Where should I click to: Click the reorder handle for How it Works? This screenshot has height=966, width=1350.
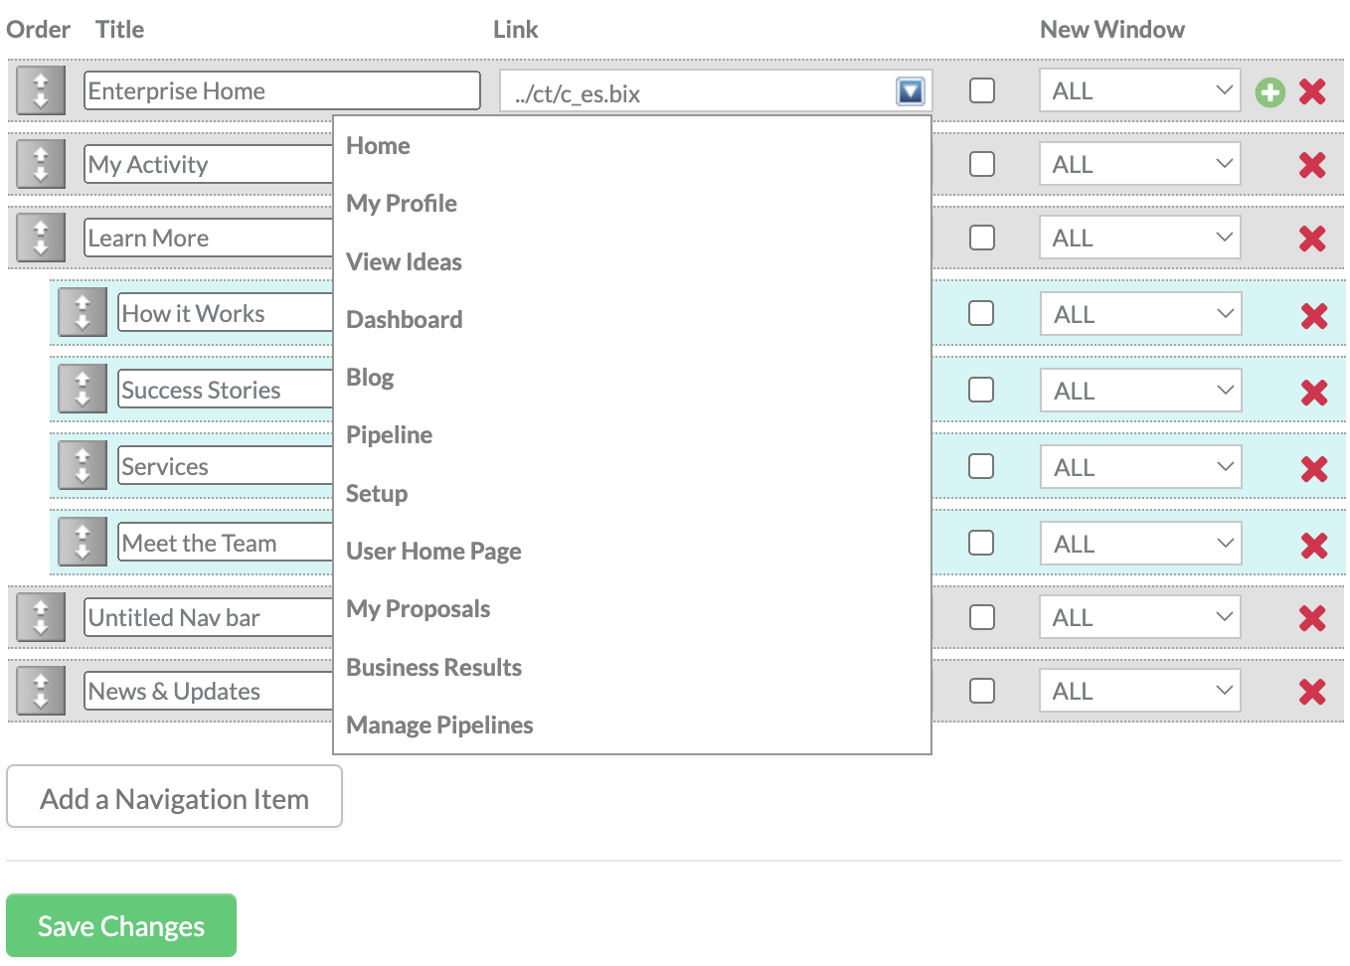83,313
